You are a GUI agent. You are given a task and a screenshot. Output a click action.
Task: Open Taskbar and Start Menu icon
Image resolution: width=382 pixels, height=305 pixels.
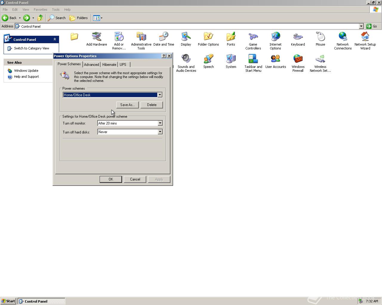253,63
